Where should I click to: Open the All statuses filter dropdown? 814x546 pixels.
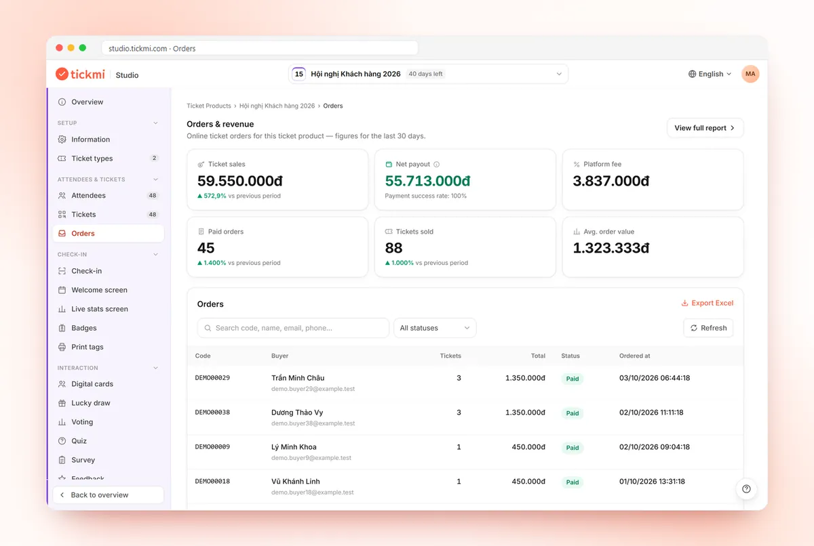[x=435, y=328]
